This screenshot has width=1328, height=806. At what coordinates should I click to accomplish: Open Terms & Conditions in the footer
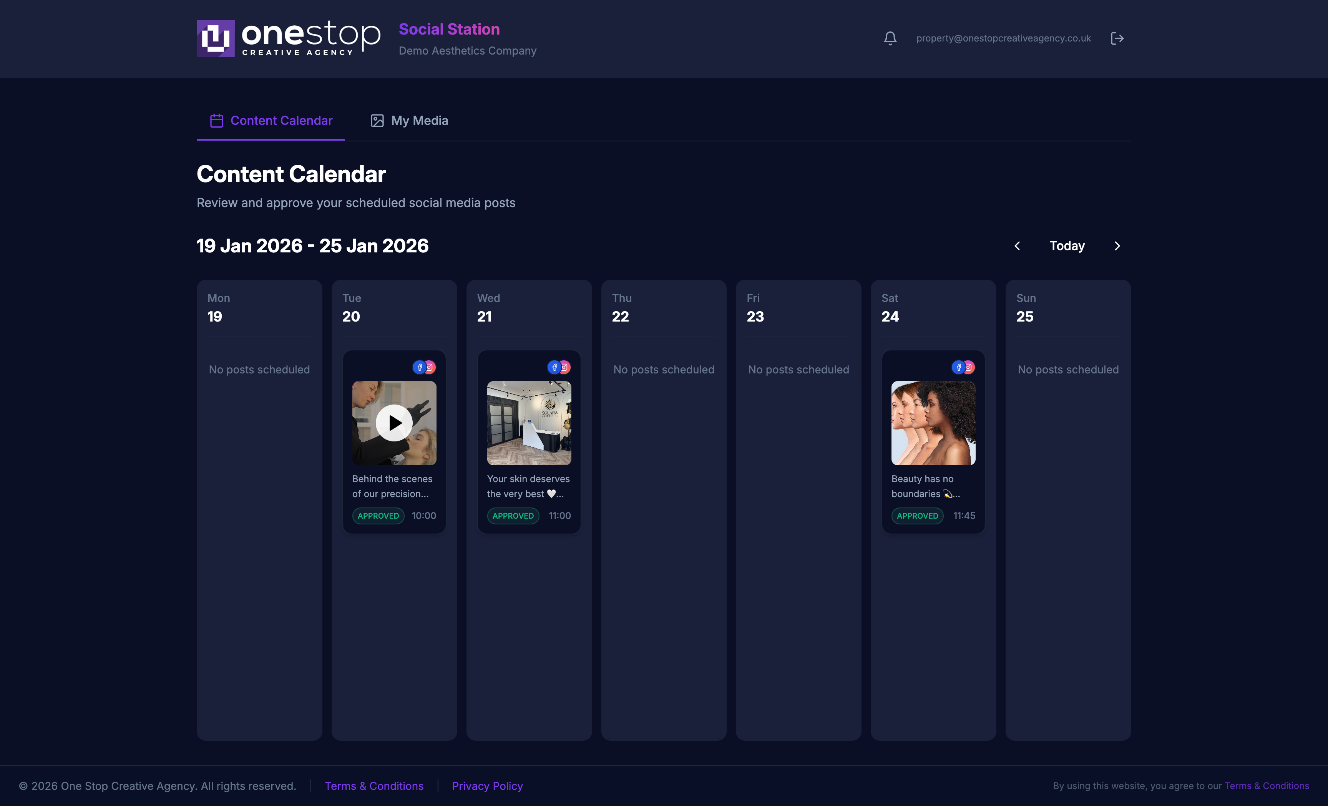[x=374, y=786]
